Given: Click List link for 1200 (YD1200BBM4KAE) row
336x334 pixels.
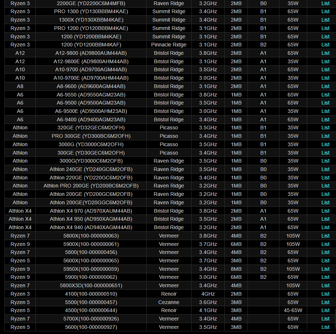Looking at the screenshot, I should (x=325, y=37).
